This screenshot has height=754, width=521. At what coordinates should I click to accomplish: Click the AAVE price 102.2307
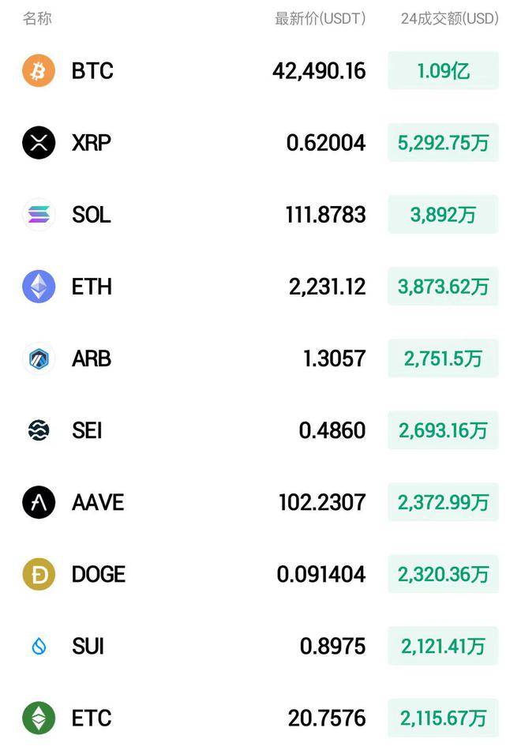322,502
